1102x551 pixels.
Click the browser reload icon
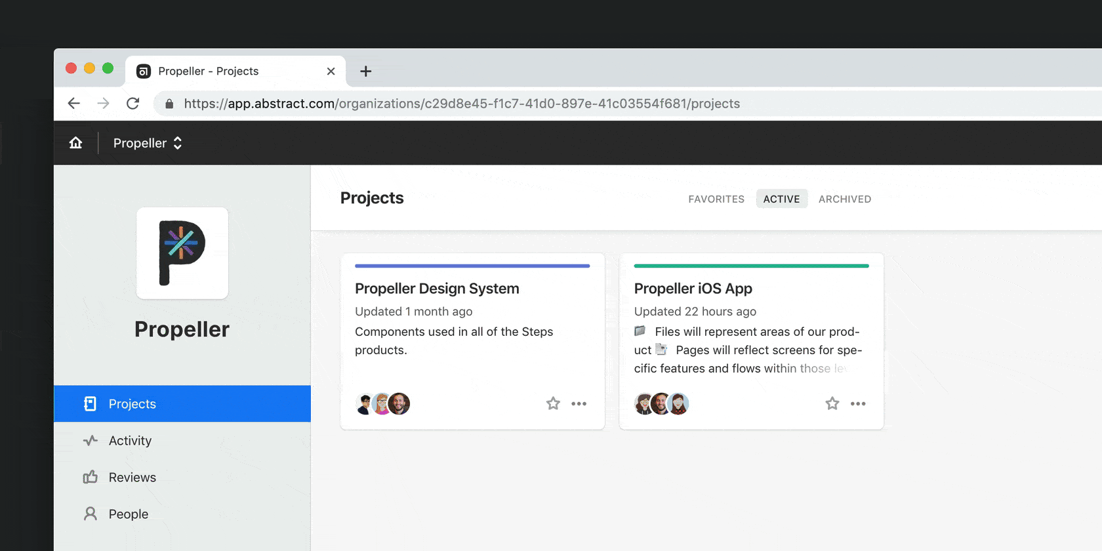point(133,104)
